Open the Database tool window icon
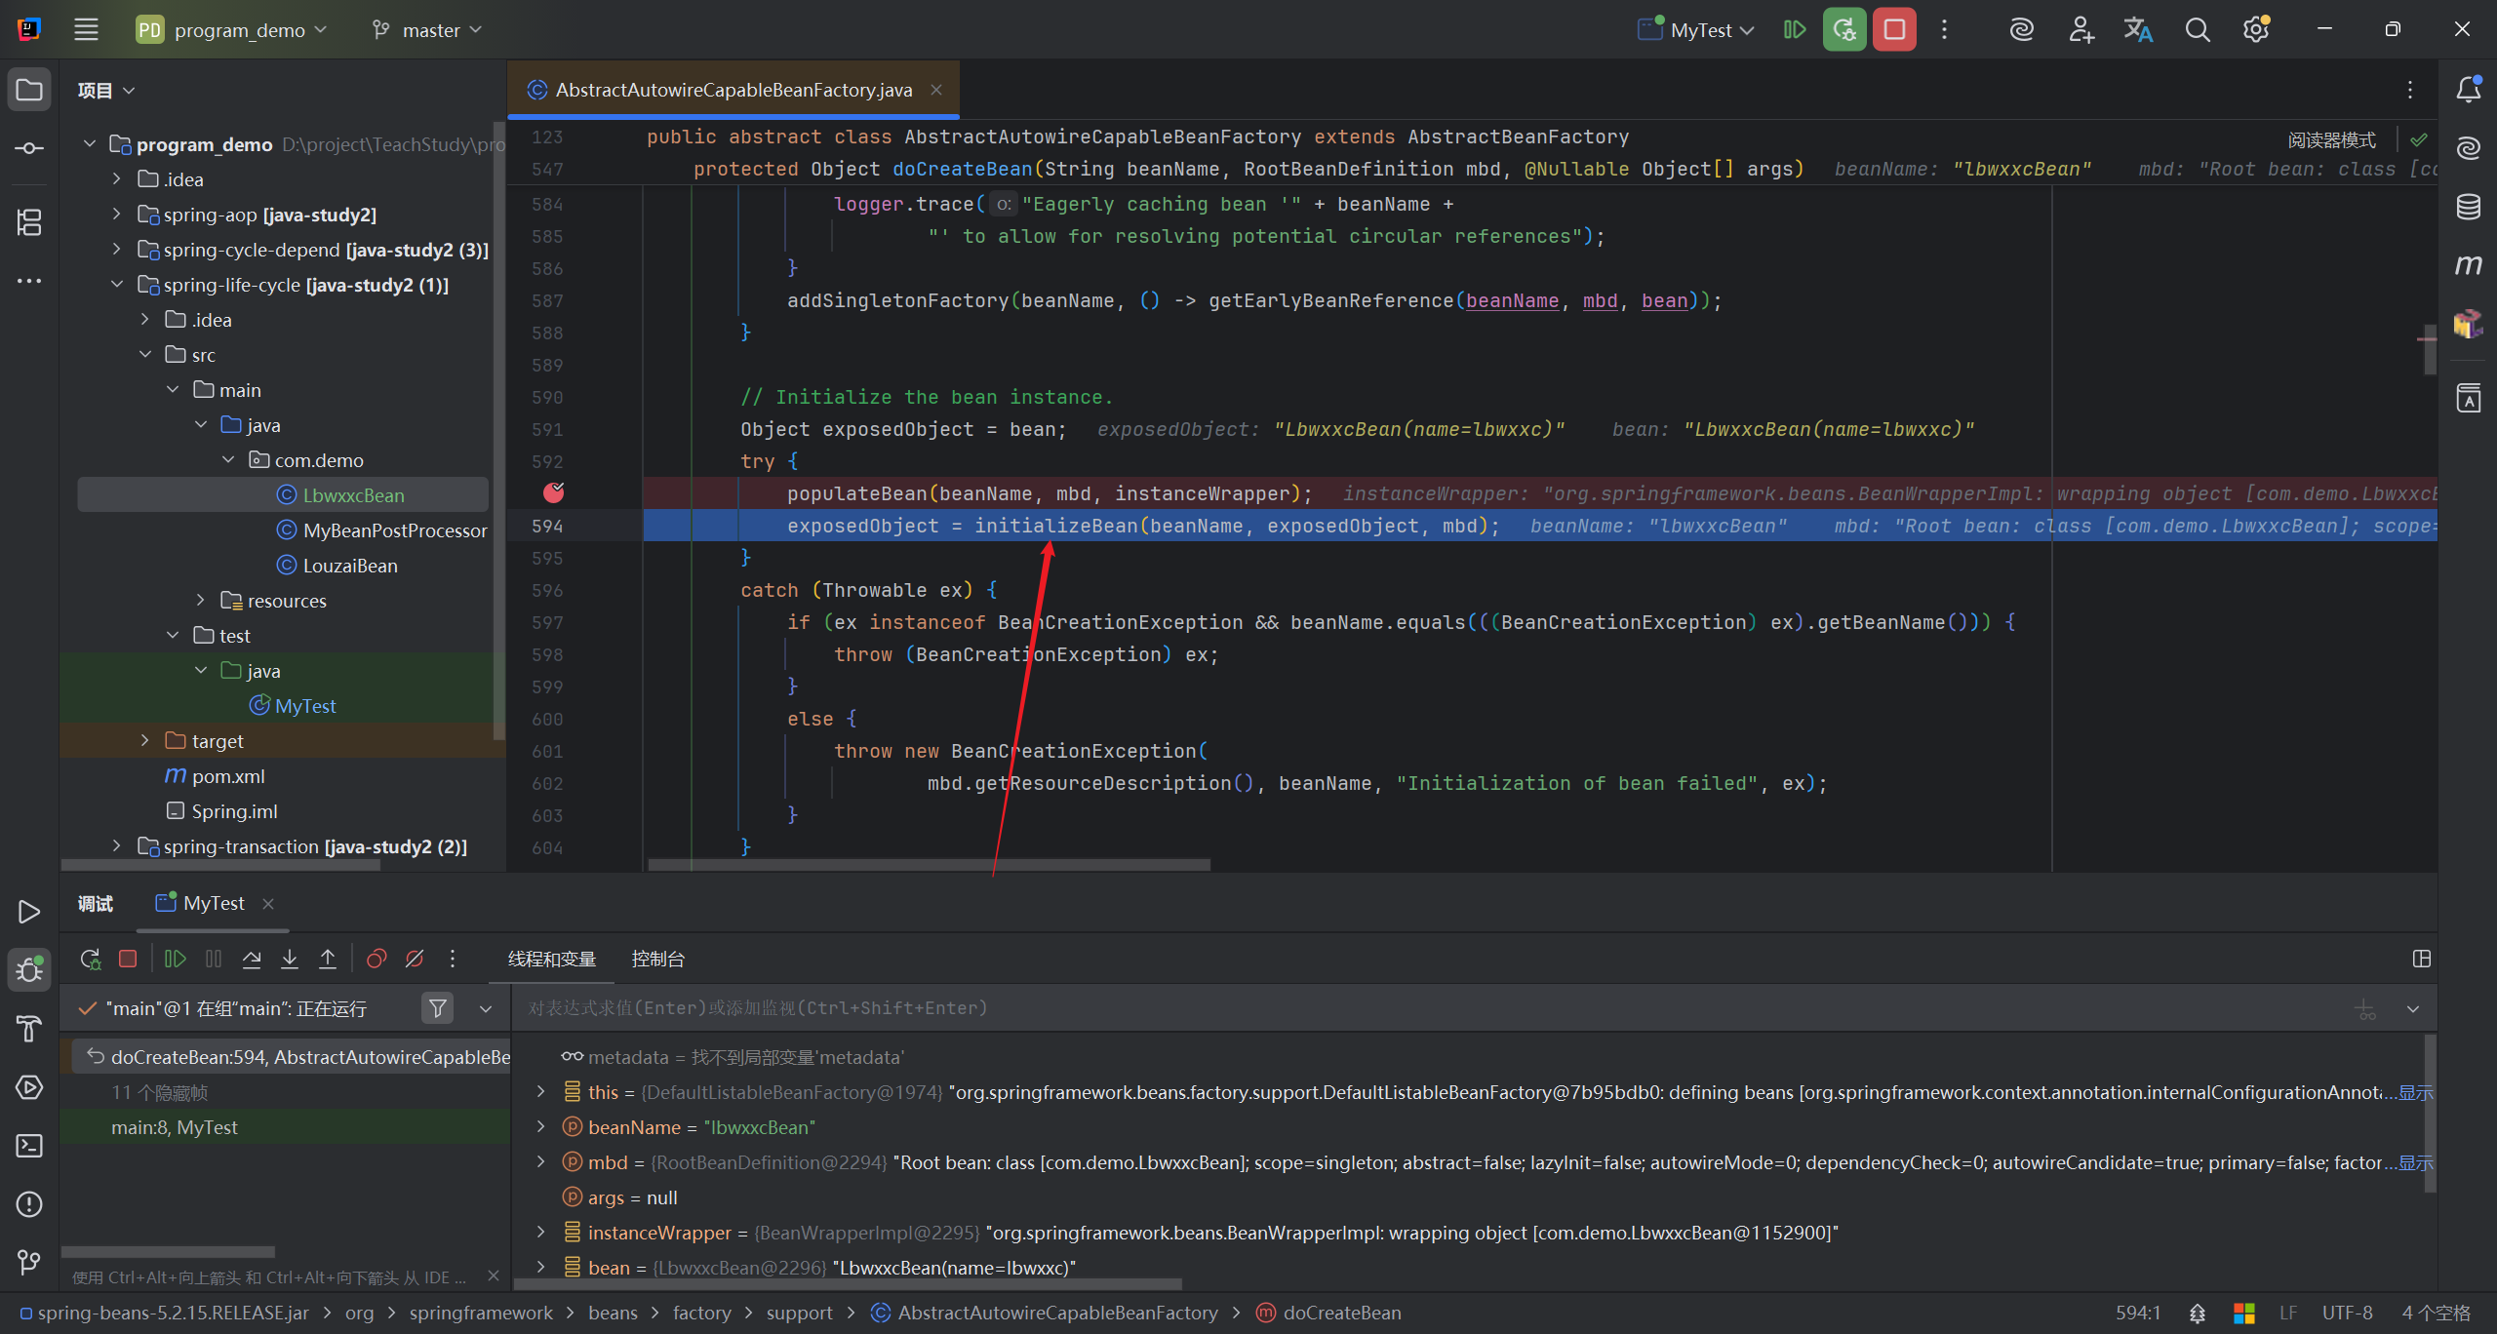Image resolution: width=2497 pixels, height=1334 pixels. click(x=2468, y=207)
